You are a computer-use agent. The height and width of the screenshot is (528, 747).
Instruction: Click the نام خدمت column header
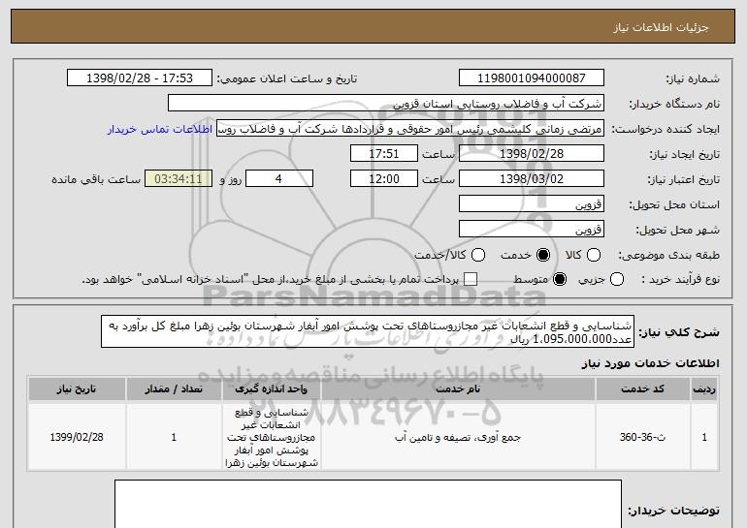tap(458, 389)
